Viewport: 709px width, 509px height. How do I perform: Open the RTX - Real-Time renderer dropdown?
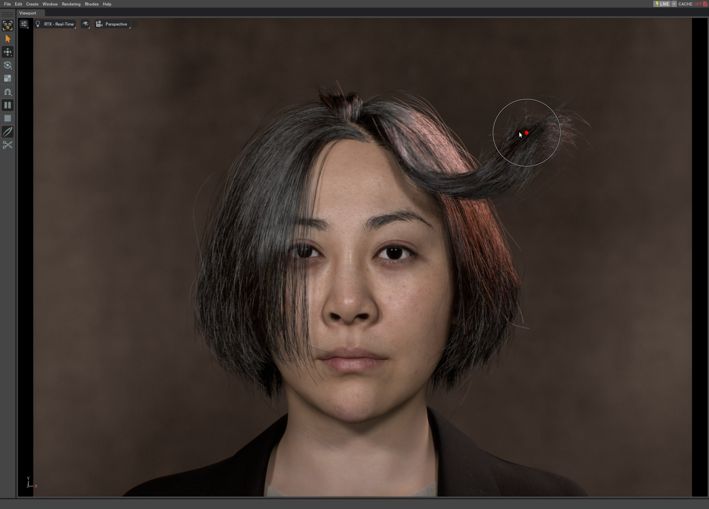point(55,24)
